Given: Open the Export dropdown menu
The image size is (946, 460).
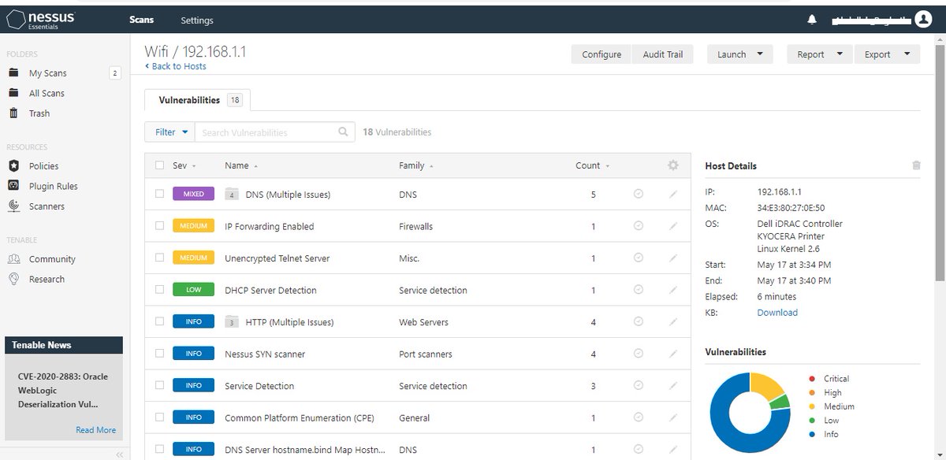Looking at the screenshot, I should pos(887,54).
